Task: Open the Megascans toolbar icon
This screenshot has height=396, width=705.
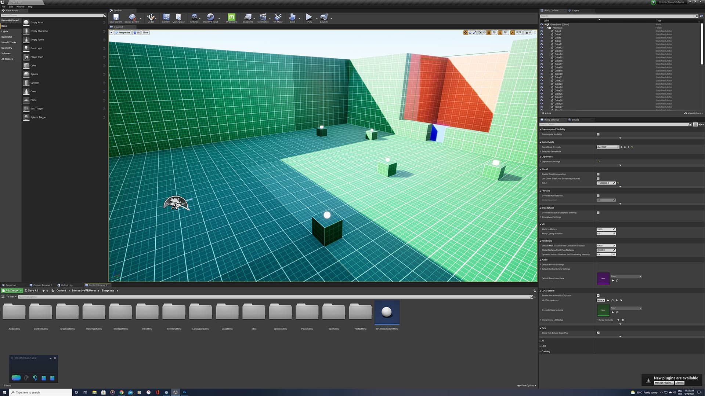Action: point(231,18)
